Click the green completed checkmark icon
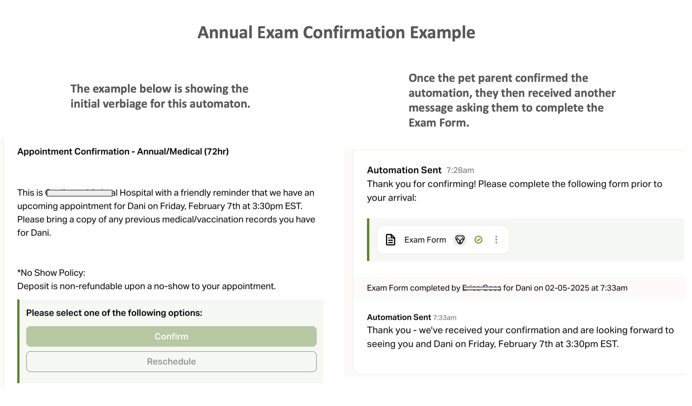Image resolution: width=692 pixels, height=406 pixels. [478, 240]
